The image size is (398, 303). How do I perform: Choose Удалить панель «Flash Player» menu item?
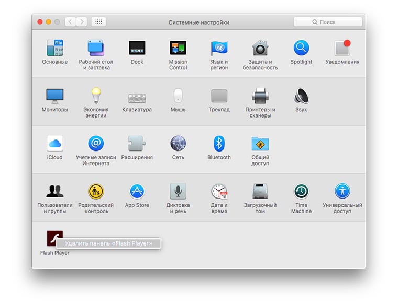108,243
